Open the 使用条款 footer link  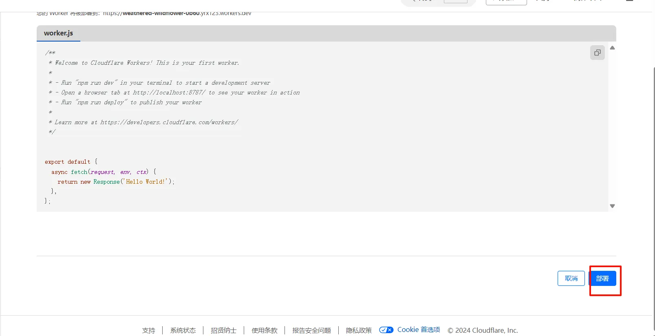(264, 330)
